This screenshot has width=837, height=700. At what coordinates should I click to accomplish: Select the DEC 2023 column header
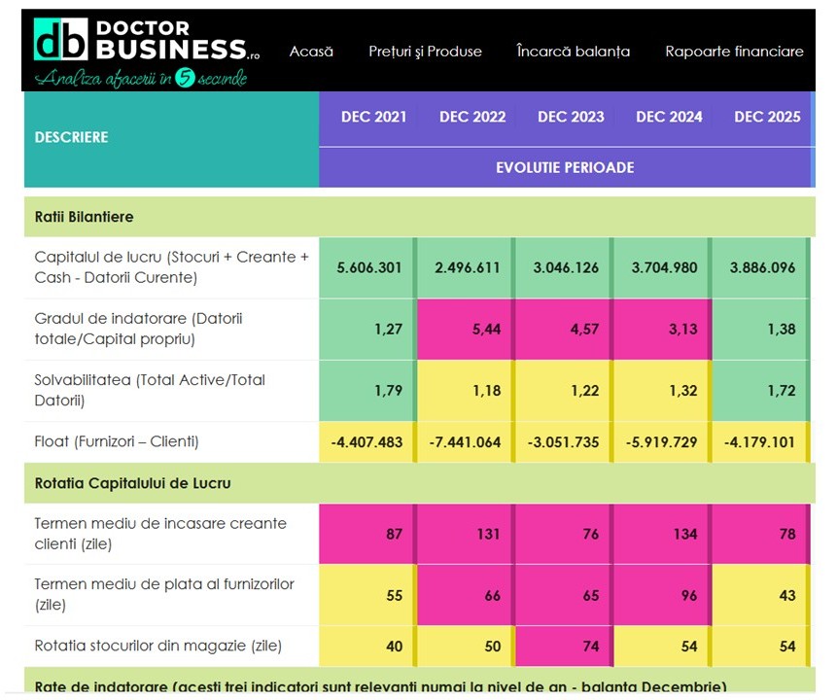(x=571, y=117)
